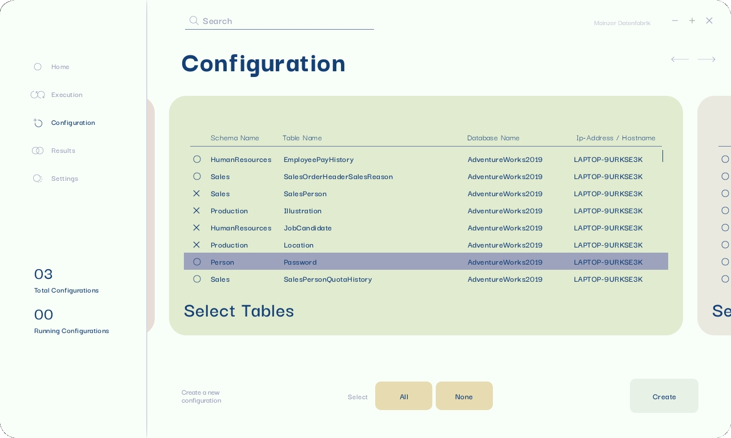
Task: Select the EmployeePayHistory row circle
Action: click(x=197, y=159)
